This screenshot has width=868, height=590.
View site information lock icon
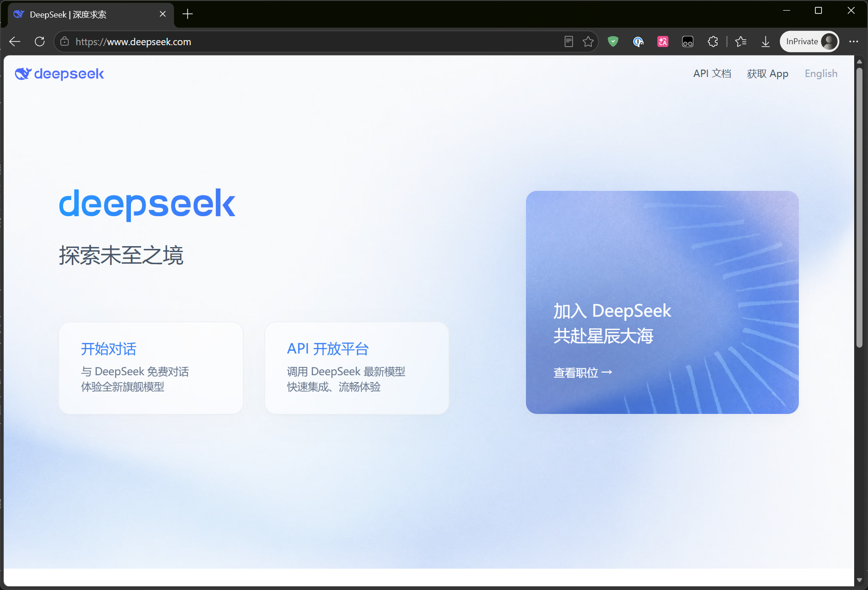point(65,41)
